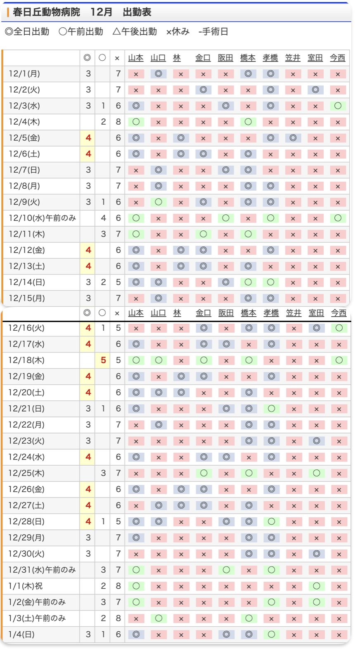
Task: Click 今西's morning mark on 12/16(火)
Action: point(339,328)
